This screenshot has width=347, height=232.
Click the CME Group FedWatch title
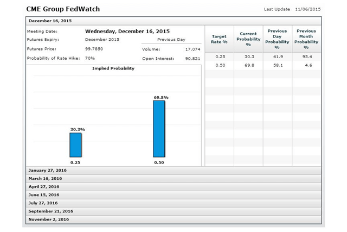[63, 9]
